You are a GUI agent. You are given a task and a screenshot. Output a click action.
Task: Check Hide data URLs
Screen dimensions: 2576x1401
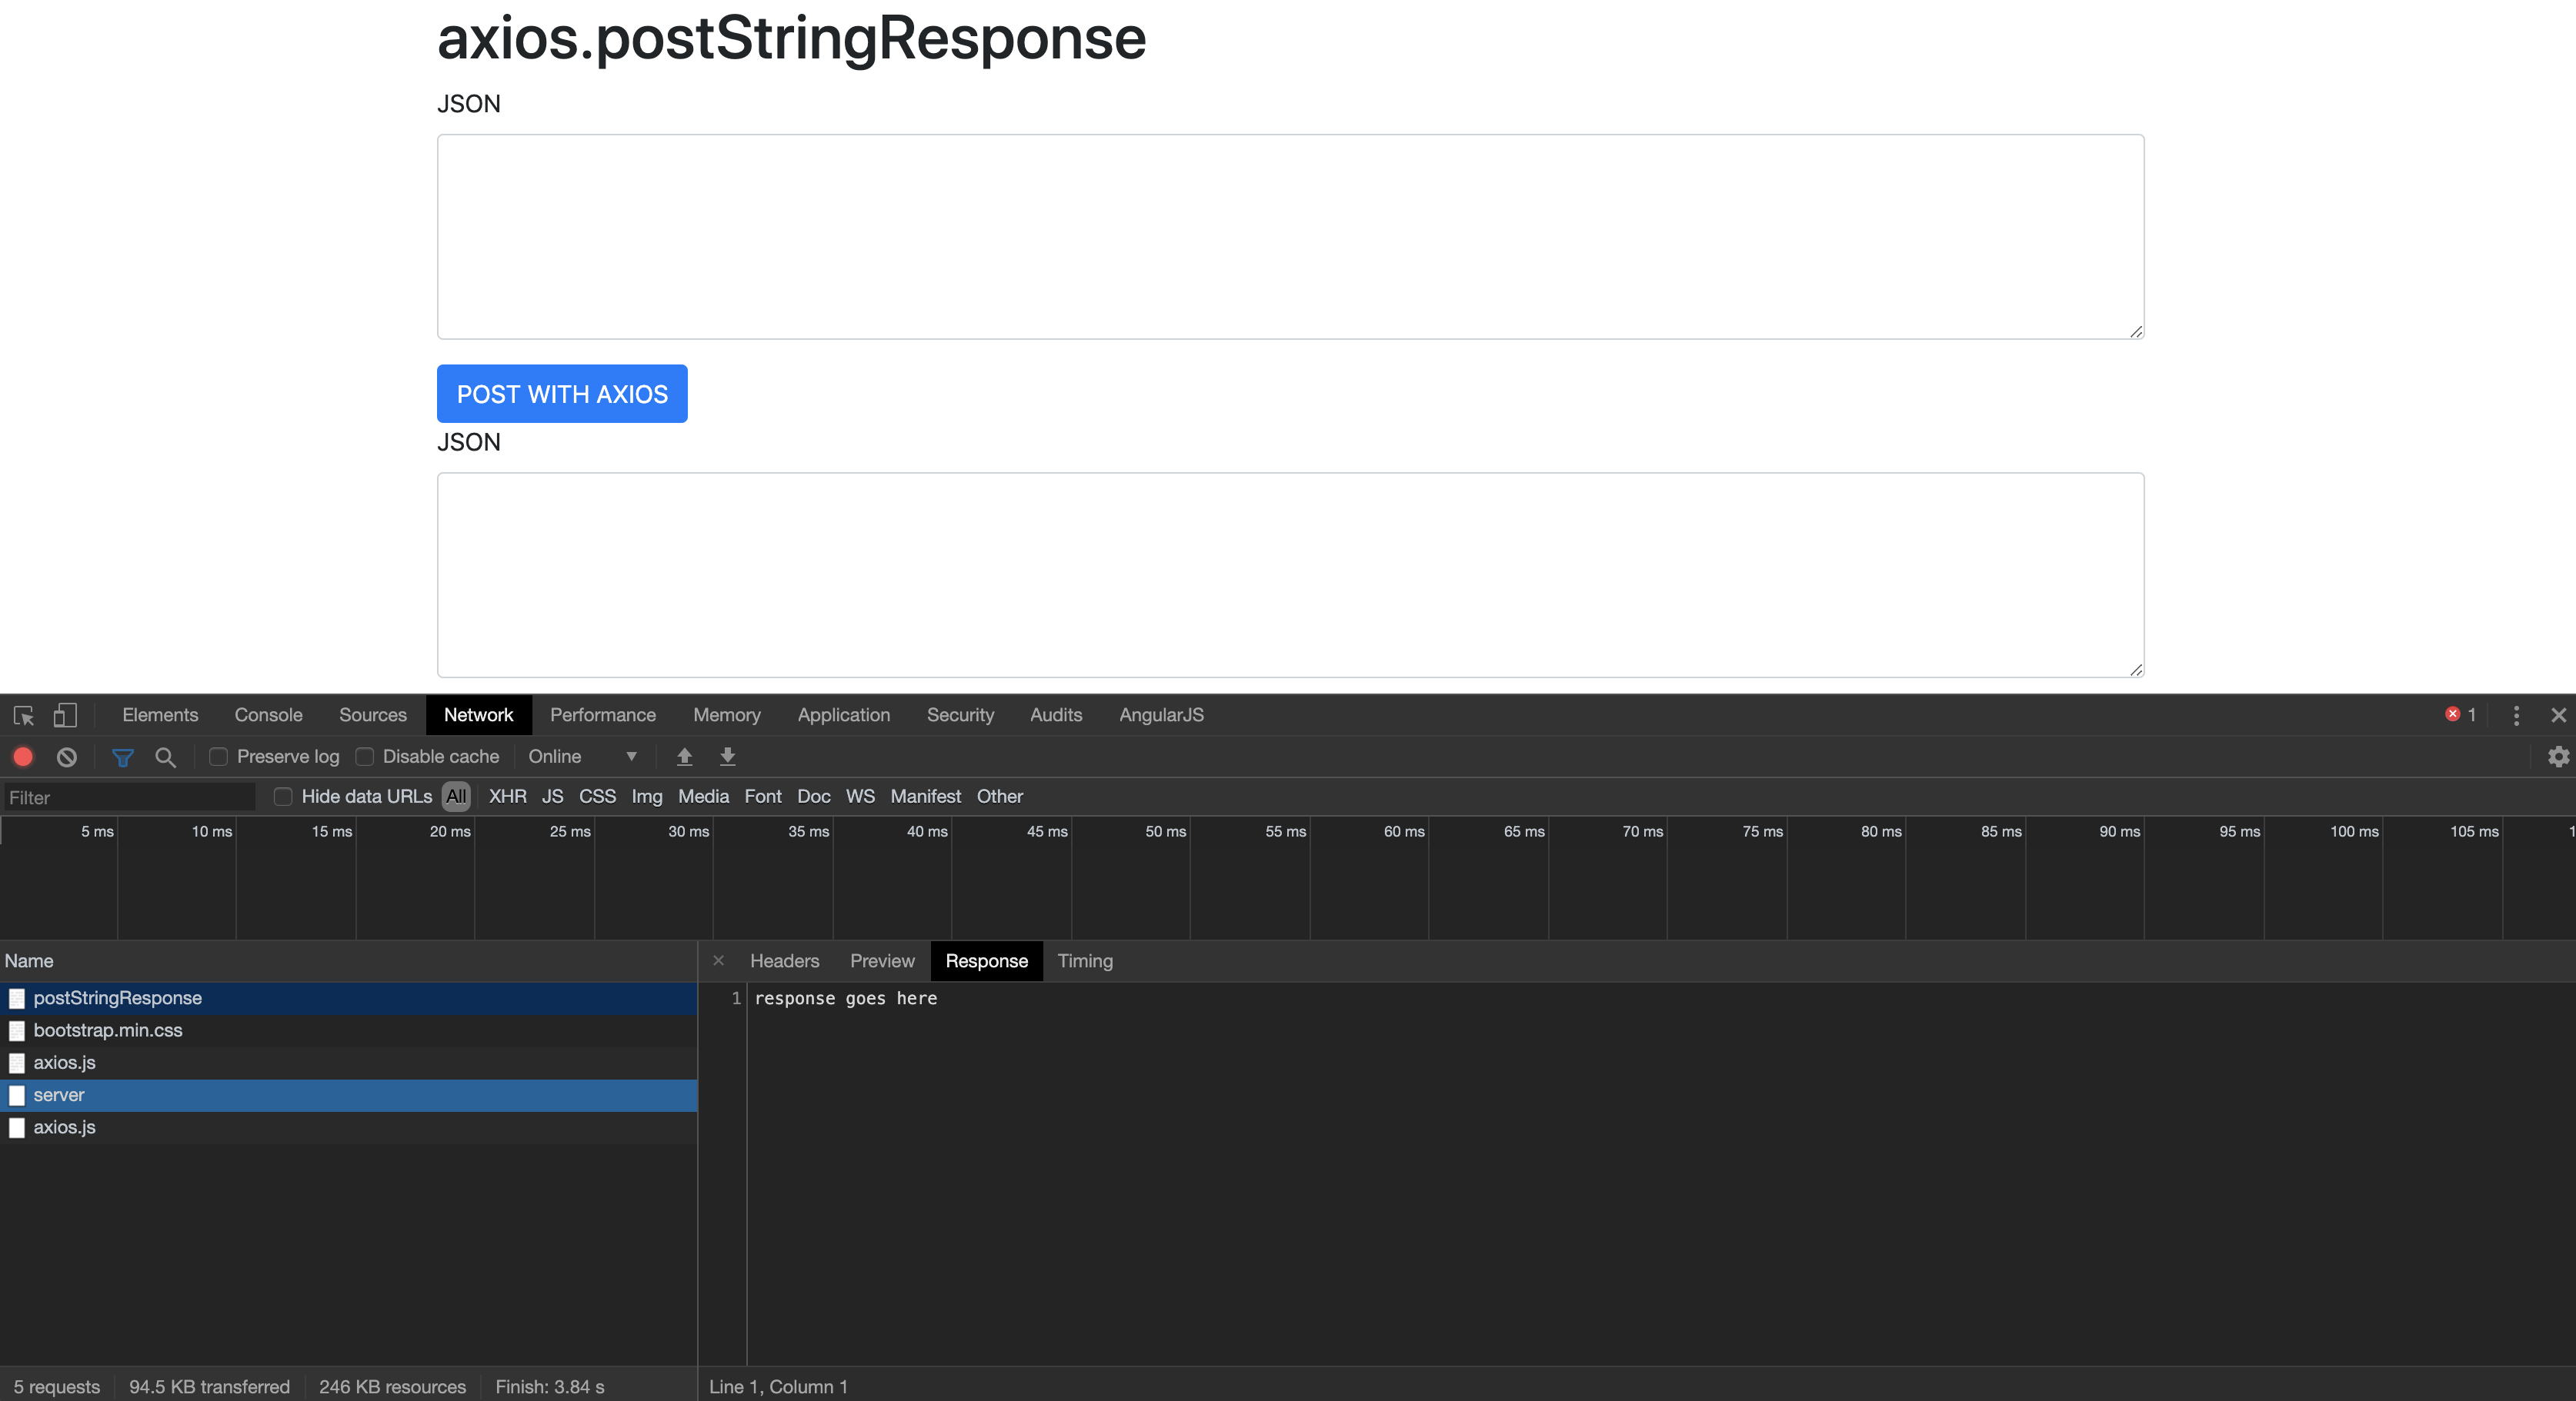[x=283, y=797]
